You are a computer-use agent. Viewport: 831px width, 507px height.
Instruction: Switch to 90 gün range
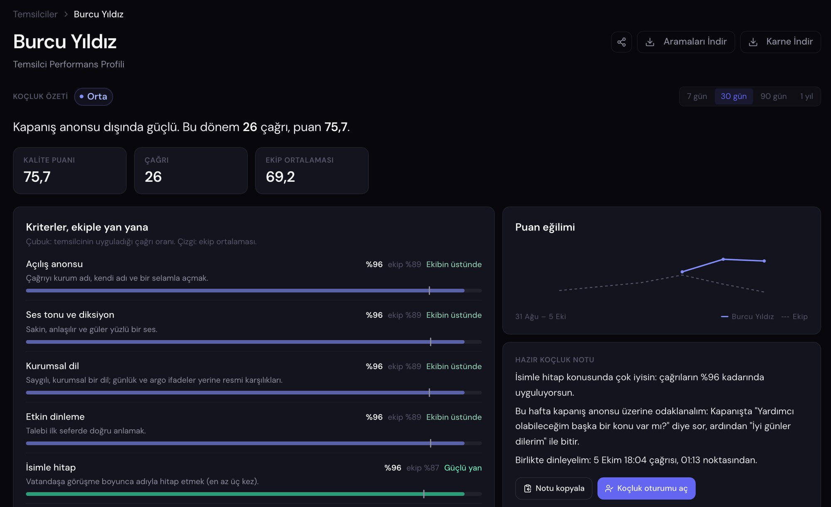[x=773, y=96]
